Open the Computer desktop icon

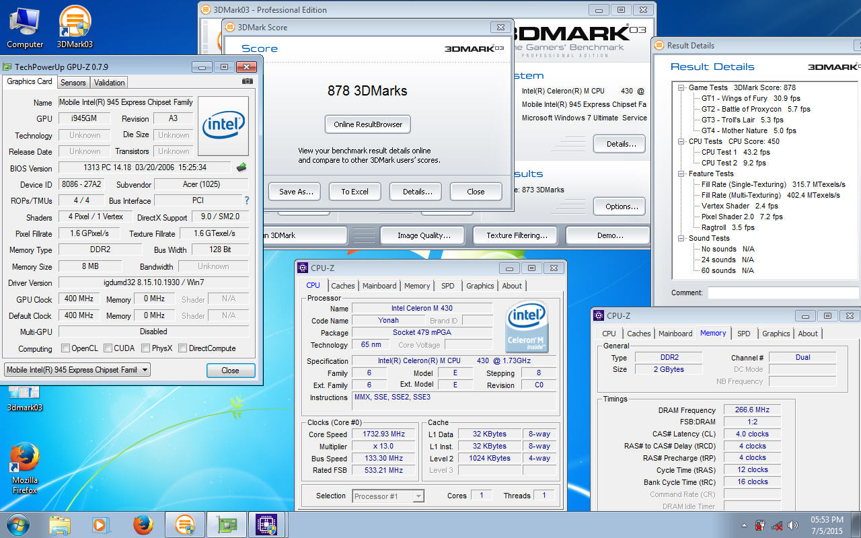[x=25, y=27]
